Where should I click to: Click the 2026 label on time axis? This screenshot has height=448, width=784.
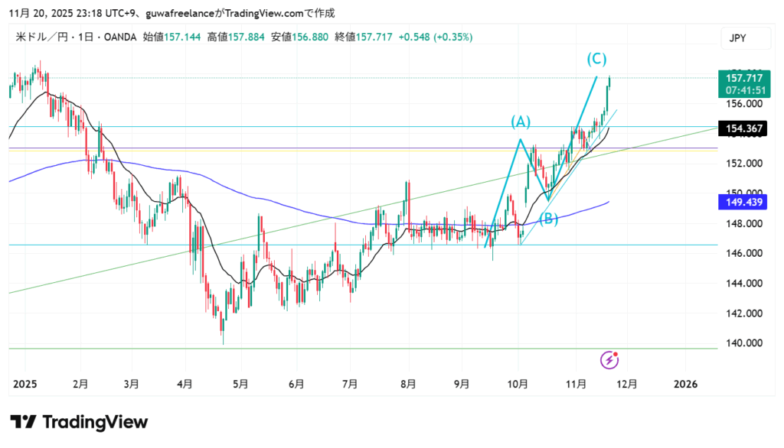coord(684,385)
